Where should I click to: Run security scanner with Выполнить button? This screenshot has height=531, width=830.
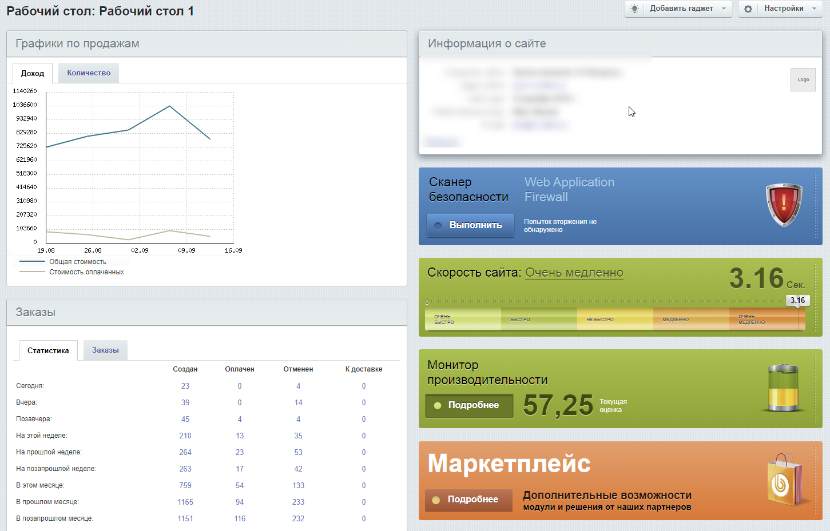(469, 225)
